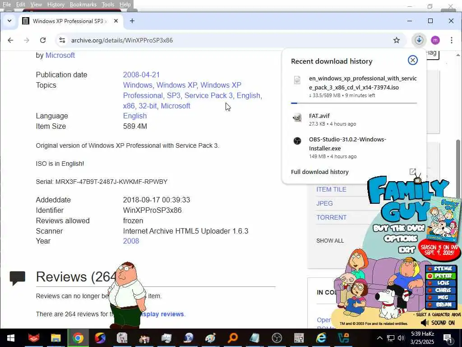Open the paint palette taskbar icon

click(210, 338)
